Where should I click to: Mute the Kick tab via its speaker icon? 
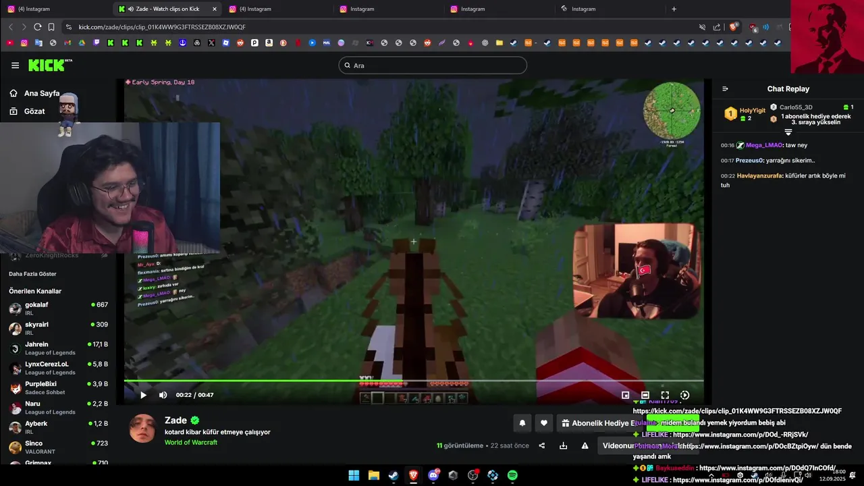[x=130, y=9]
